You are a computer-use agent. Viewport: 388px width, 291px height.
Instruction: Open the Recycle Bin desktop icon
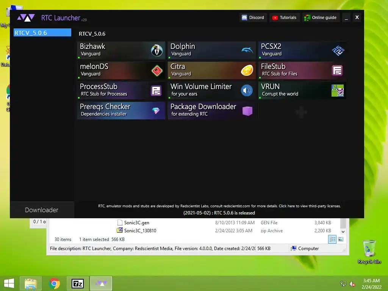click(369, 252)
